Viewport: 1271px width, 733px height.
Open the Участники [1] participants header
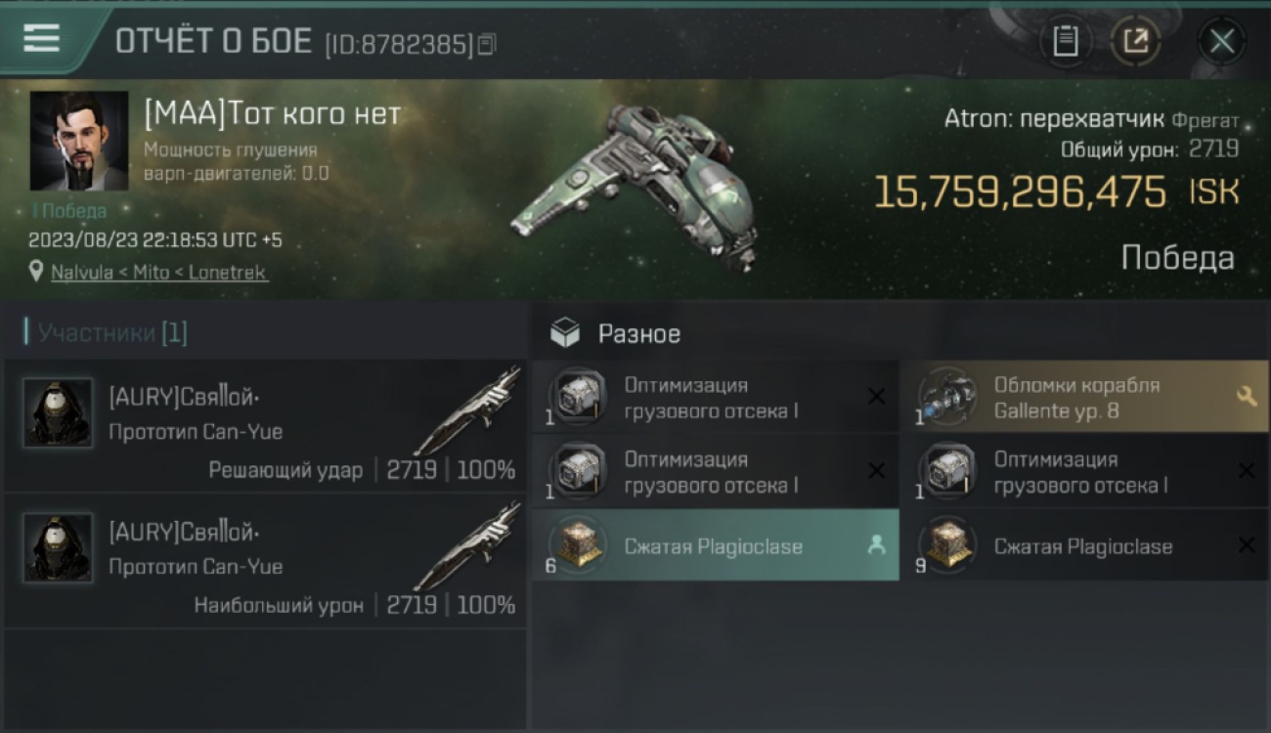click(107, 332)
